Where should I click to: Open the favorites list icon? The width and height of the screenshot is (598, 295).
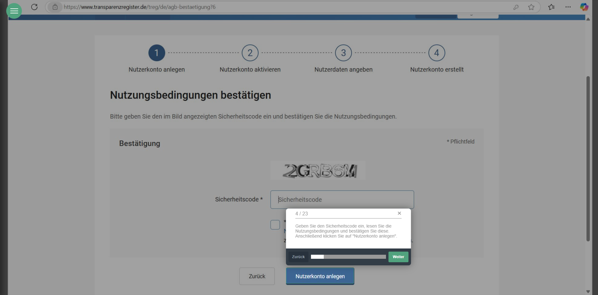[x=551, y=7]
